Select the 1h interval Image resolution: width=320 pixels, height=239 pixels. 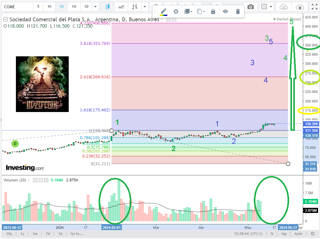49,7
